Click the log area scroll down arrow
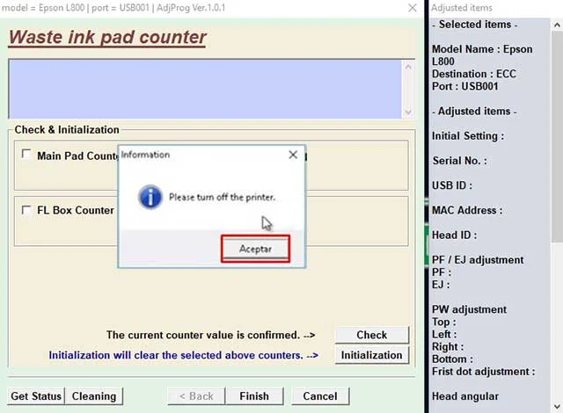Screen dimensions: 563x413 click(x=407, y=112)
